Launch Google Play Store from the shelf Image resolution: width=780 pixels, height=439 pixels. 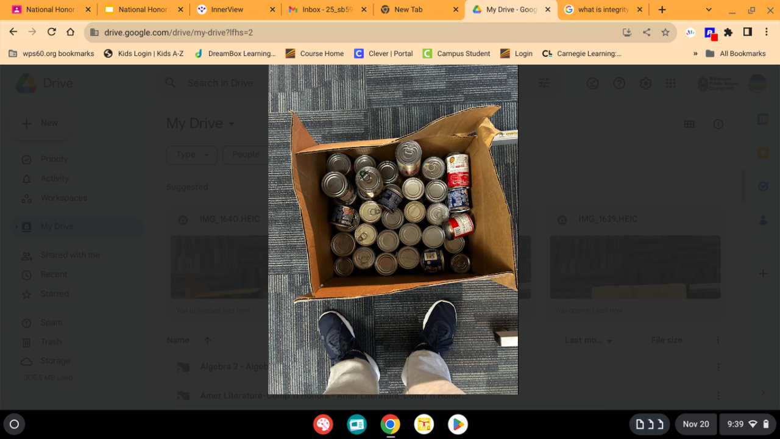[458, 424]
